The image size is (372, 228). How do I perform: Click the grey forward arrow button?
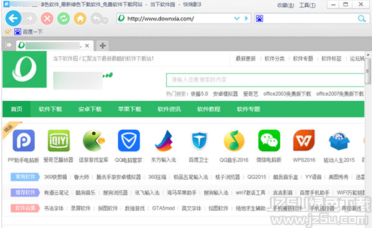click(x=30, y=19)
